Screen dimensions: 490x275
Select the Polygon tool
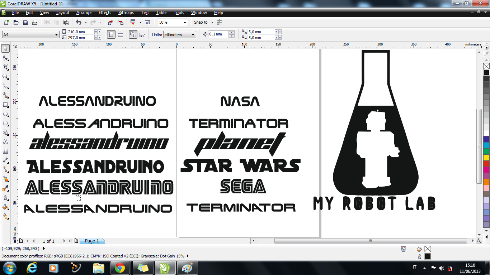[5, 123]
